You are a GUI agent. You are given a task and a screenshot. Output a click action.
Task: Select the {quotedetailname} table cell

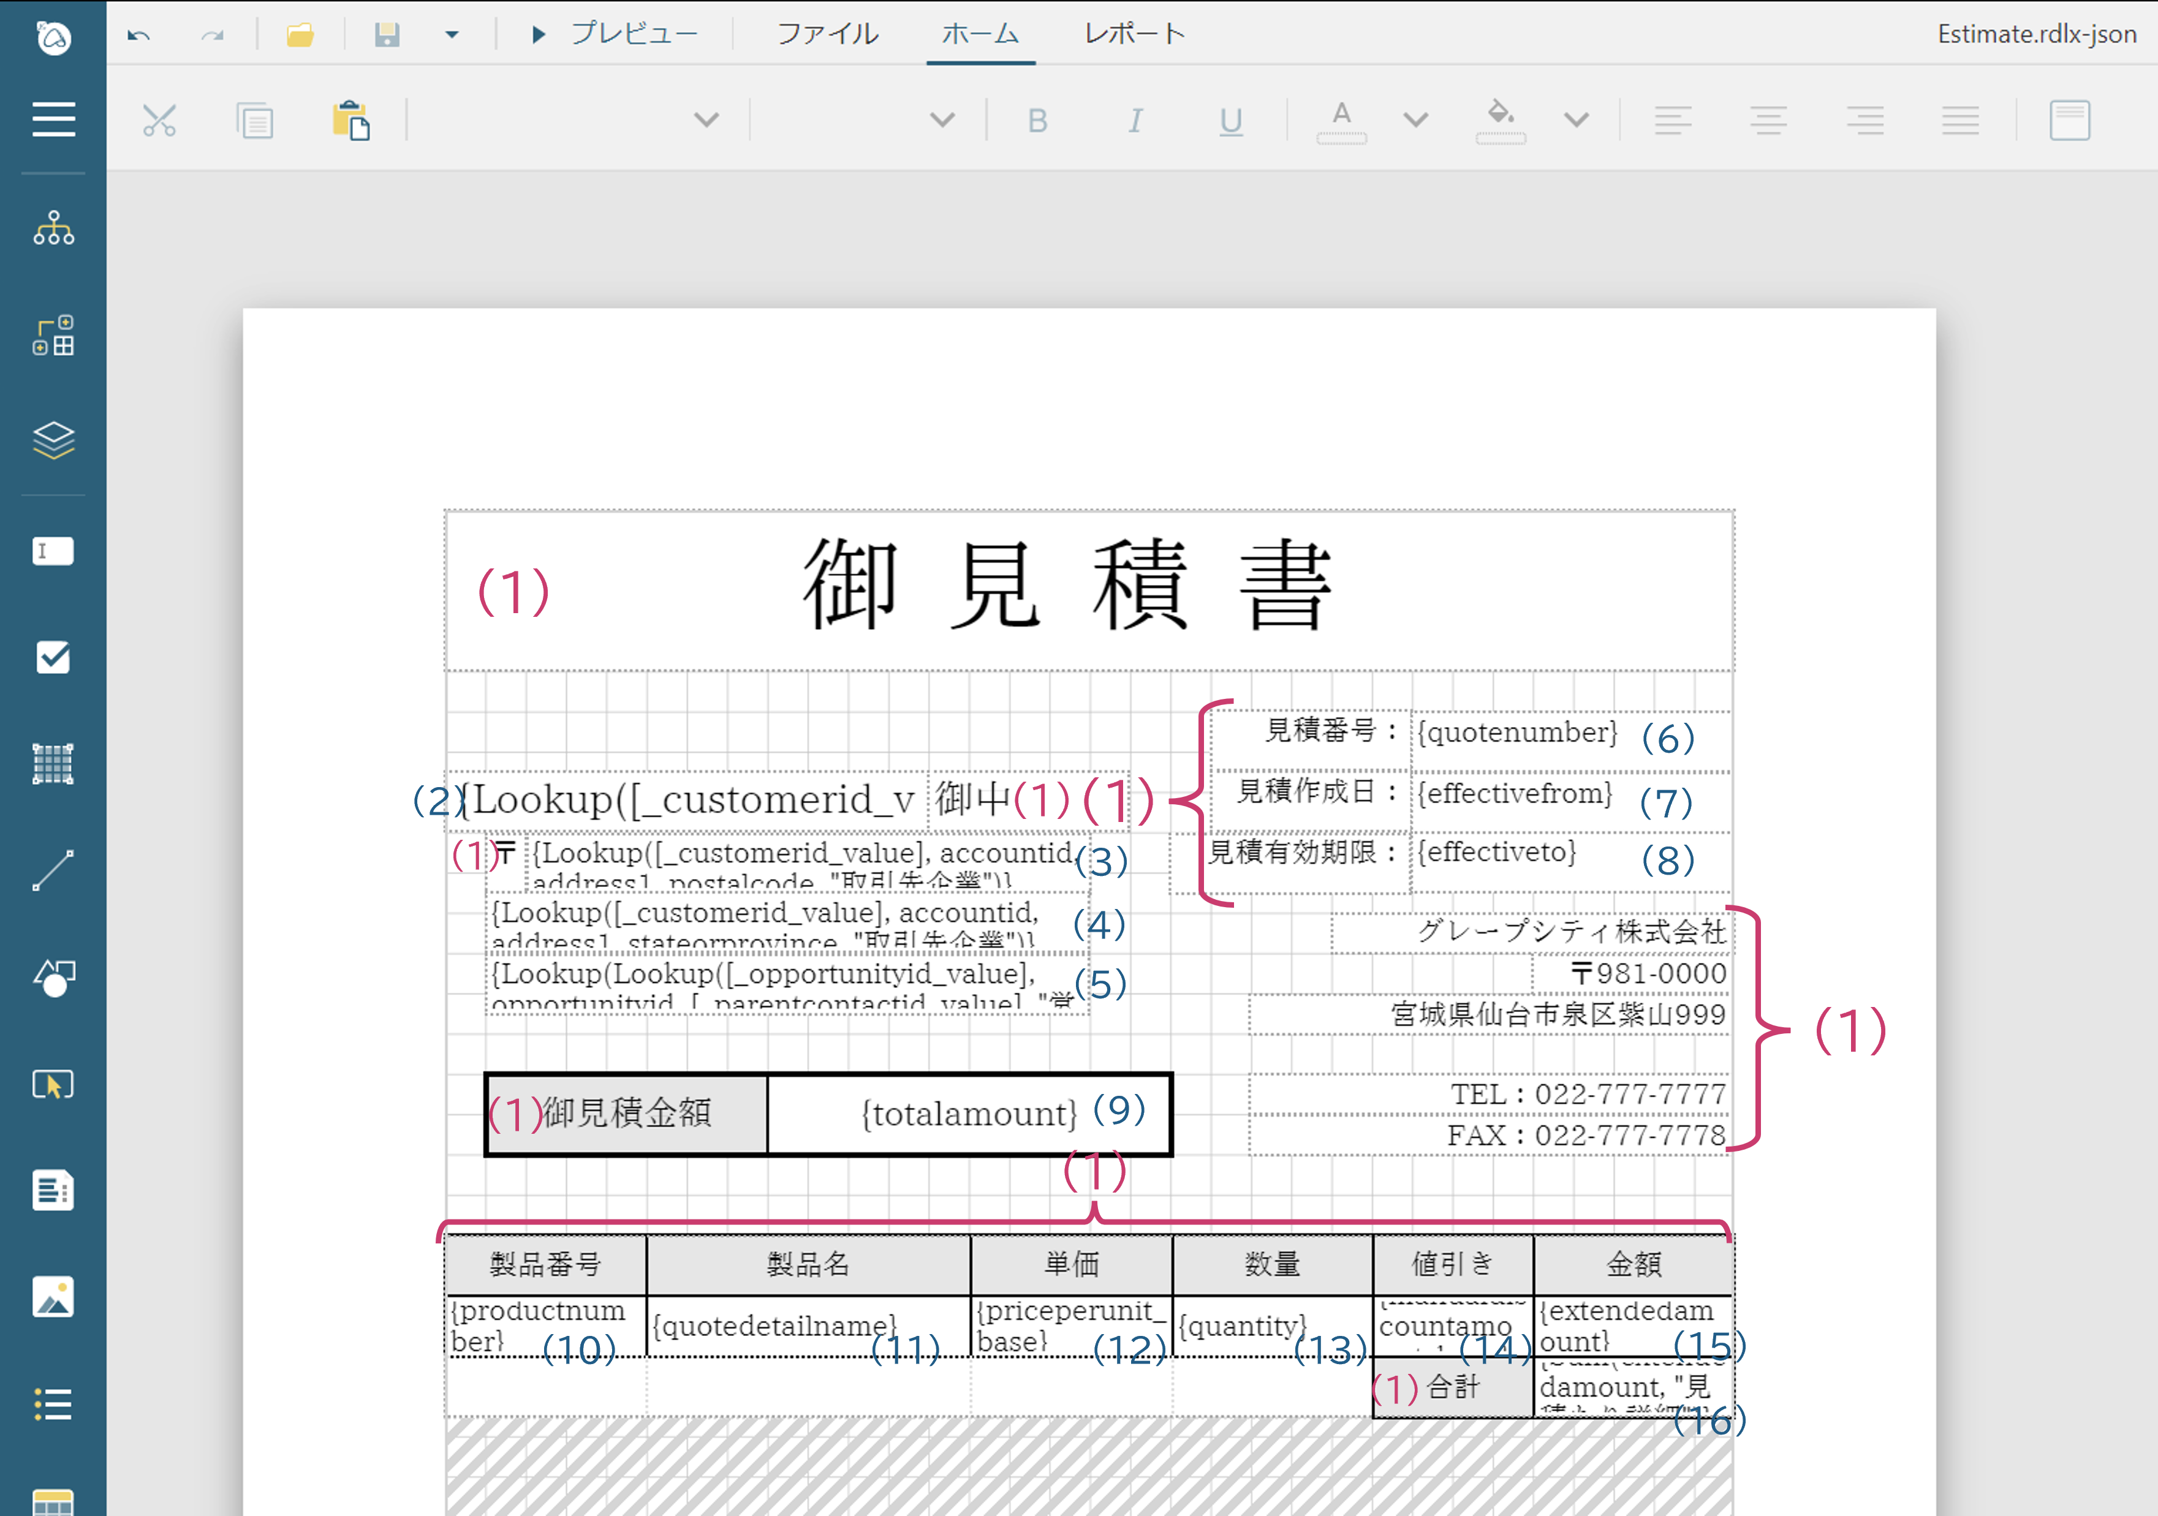808,1326
